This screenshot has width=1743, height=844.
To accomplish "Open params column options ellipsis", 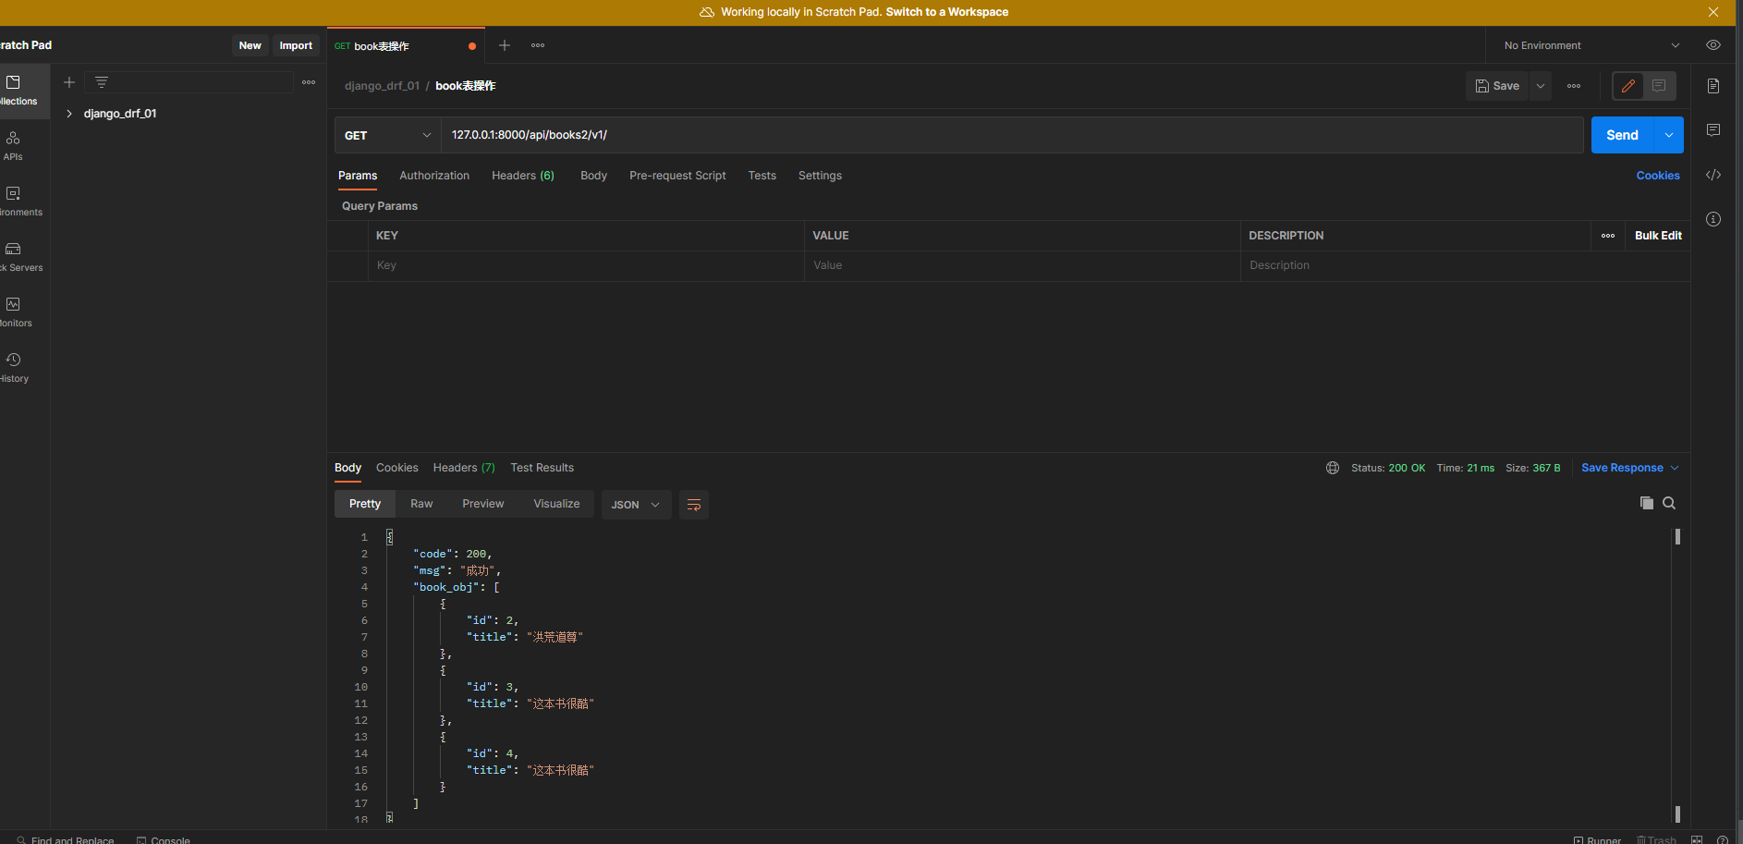I will coord(1608,236).
